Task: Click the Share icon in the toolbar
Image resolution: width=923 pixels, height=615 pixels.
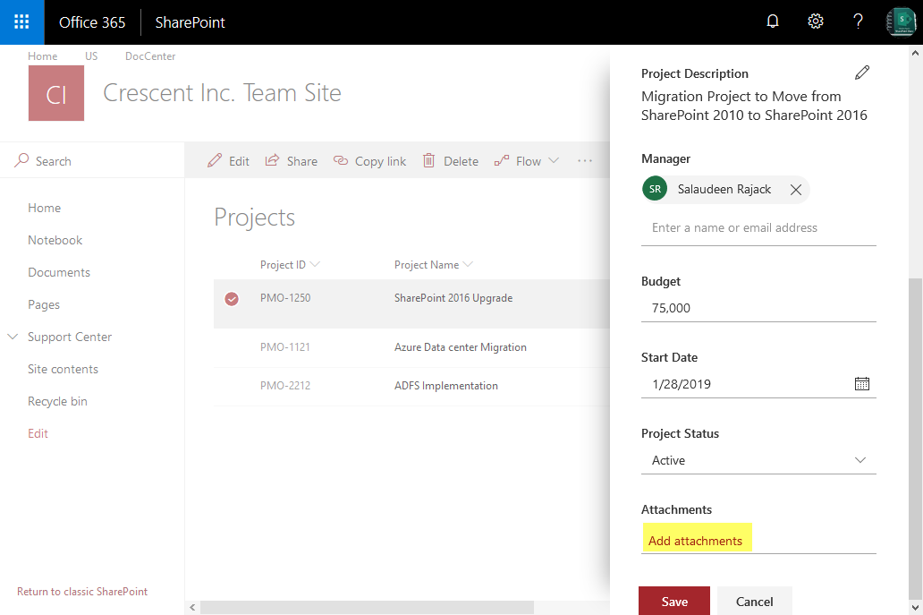Action: pyautogui.click(x=273, y=160)
